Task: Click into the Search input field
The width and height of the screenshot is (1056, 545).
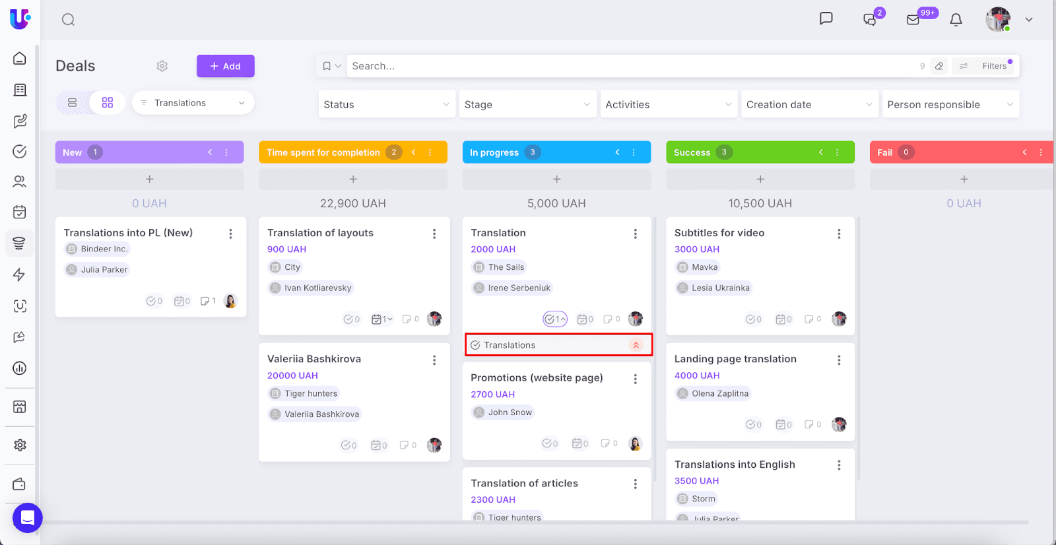Action: [x=627, y=66]
